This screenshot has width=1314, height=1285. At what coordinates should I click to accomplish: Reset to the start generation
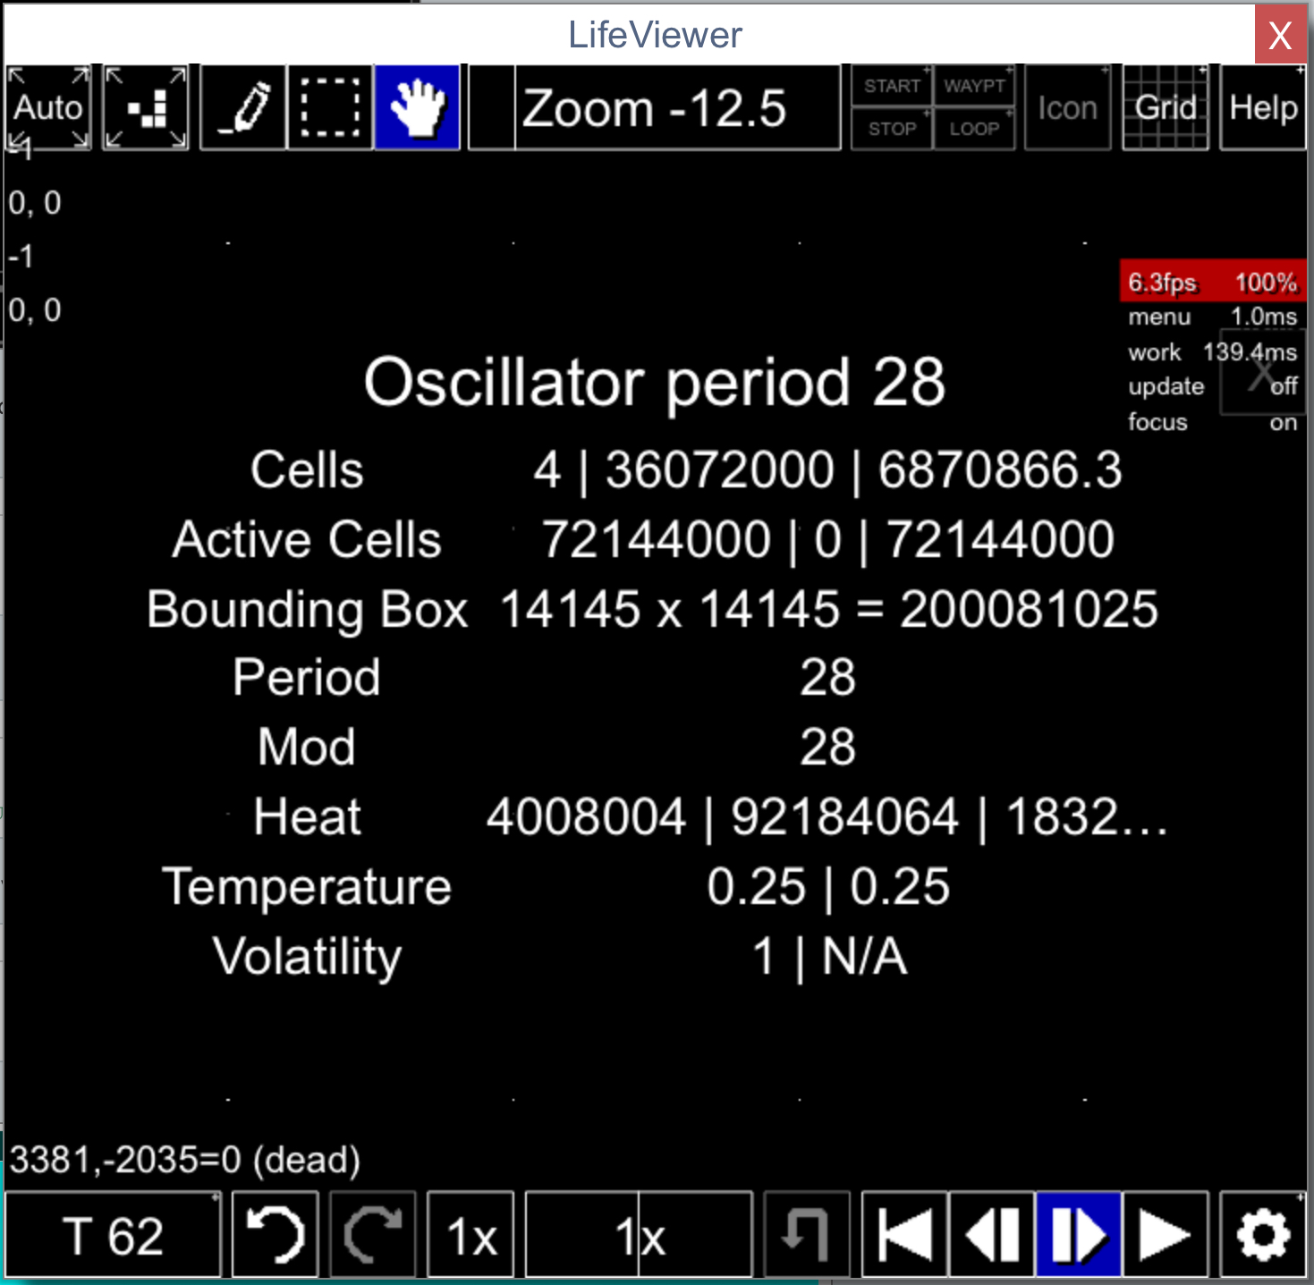pyautogui.click(x=904, y=1235)
